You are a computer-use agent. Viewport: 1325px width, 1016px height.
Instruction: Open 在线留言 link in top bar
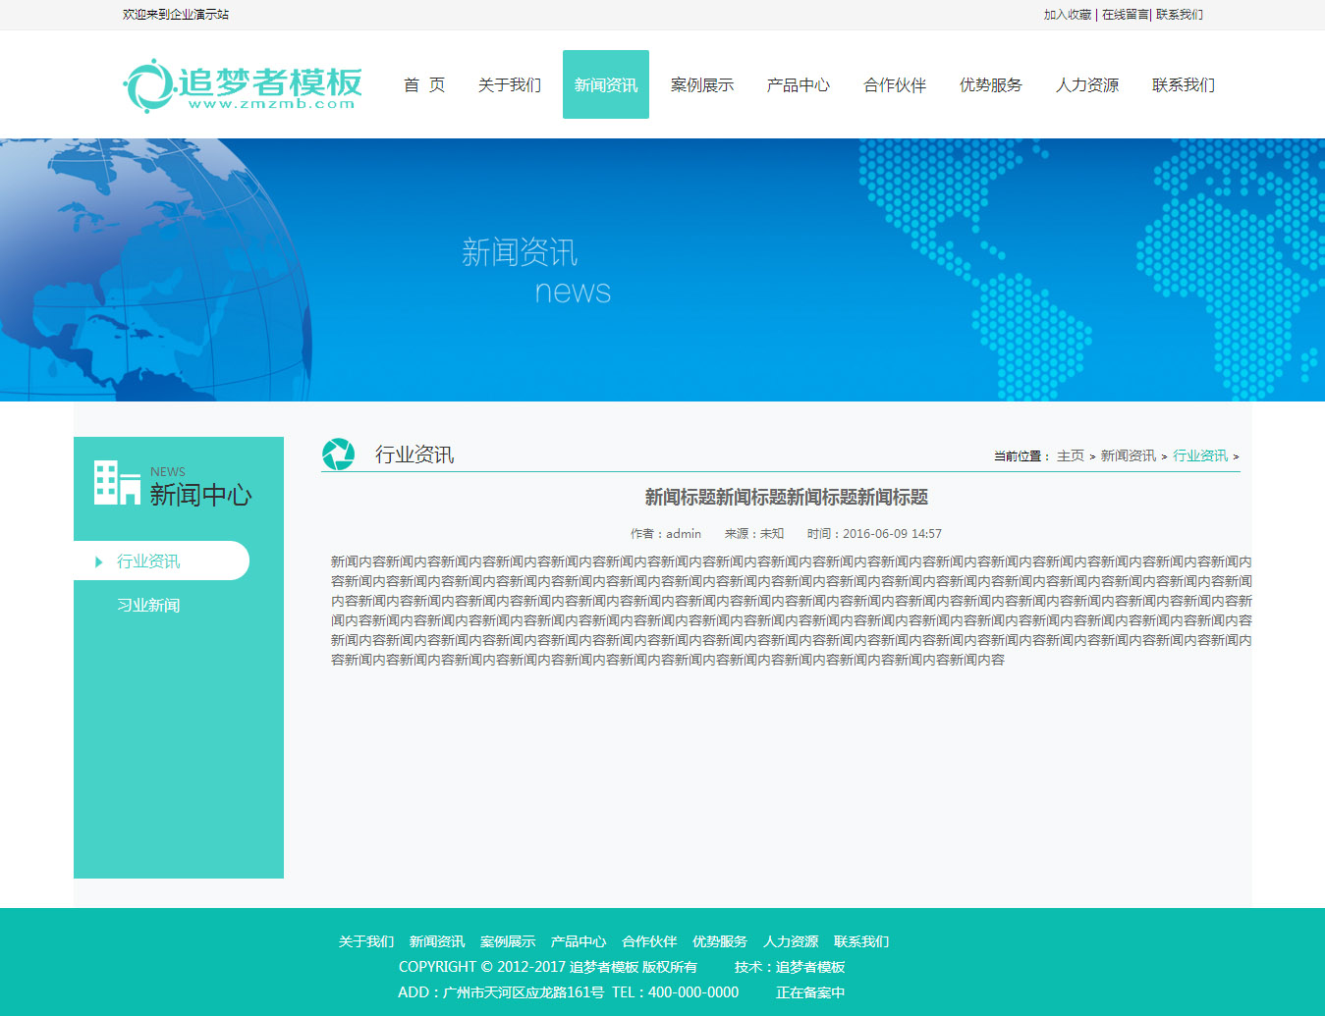[1125, 15]
